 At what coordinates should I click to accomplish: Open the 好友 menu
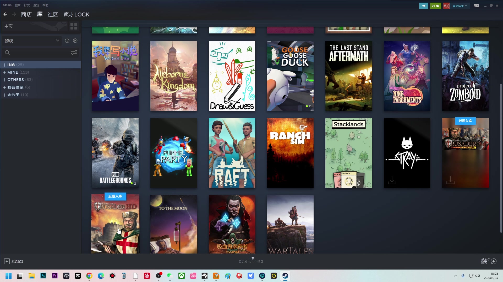click(27, 5)
